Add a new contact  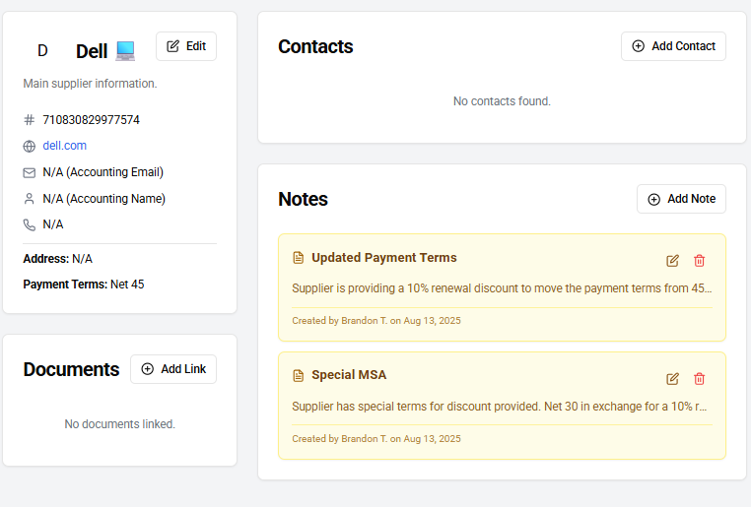tap(673, 46)
